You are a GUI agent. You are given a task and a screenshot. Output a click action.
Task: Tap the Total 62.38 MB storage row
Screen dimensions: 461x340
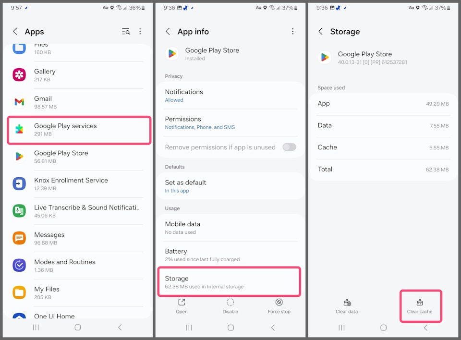[383, 170]
